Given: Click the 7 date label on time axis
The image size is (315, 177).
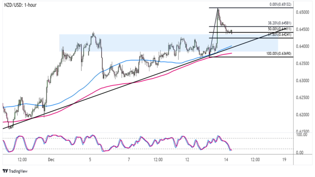Looking at the screenshot, I should click(x=129, y=160).
